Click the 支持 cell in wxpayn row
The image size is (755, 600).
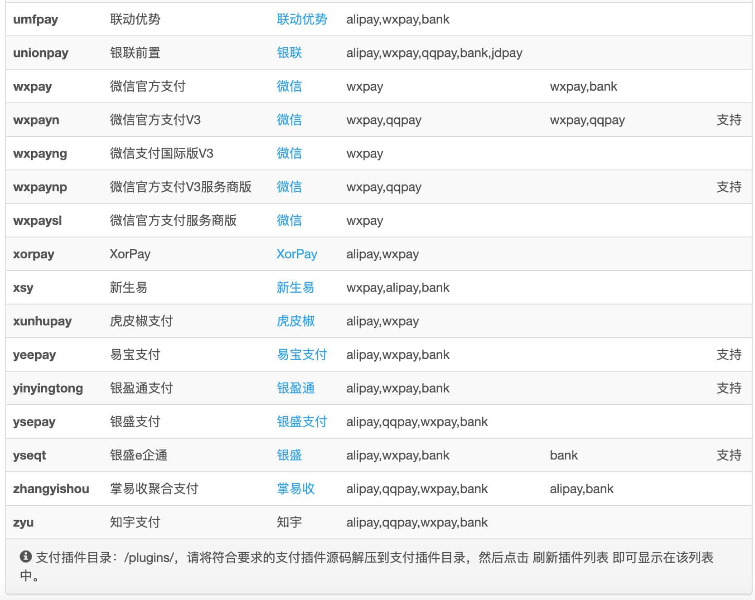point(729,120)
